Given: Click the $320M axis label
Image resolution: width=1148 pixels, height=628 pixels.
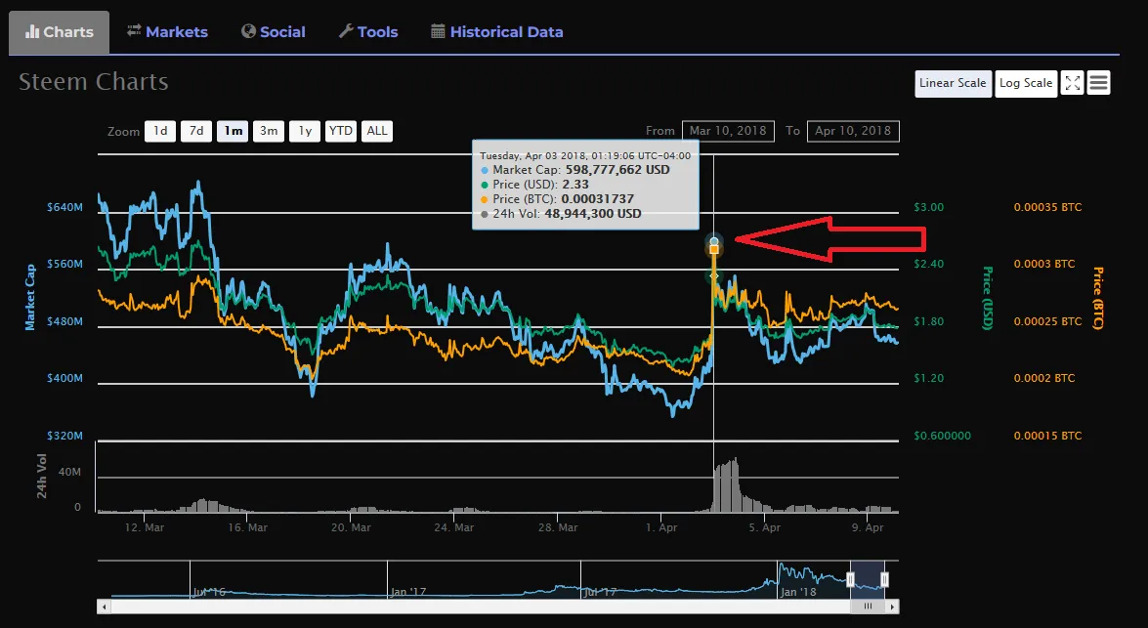Looking at the screenshot, I should (x=65, y=436).
